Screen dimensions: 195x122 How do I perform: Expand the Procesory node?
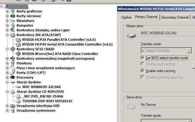click(7, 77)
